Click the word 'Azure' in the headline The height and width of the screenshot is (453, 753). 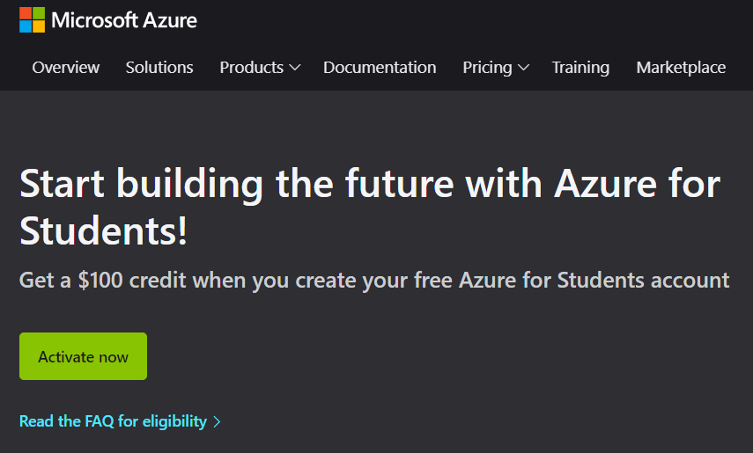click(606, 184)
